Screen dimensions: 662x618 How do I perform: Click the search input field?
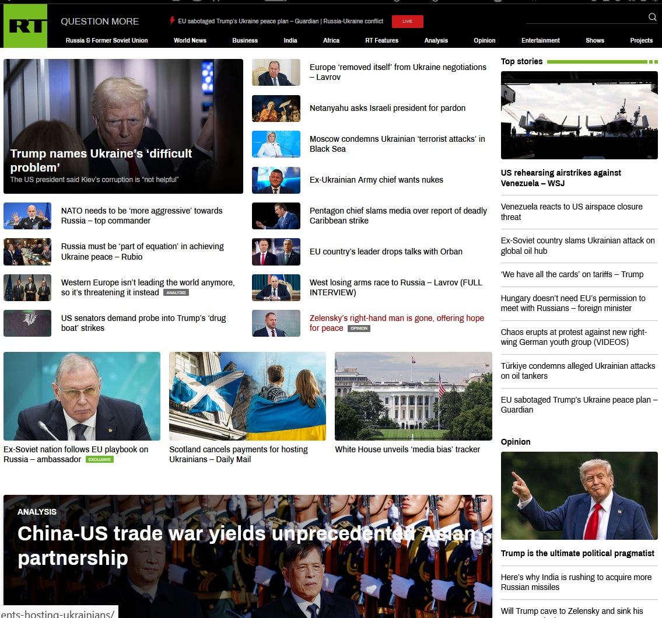tap(586, 18)
